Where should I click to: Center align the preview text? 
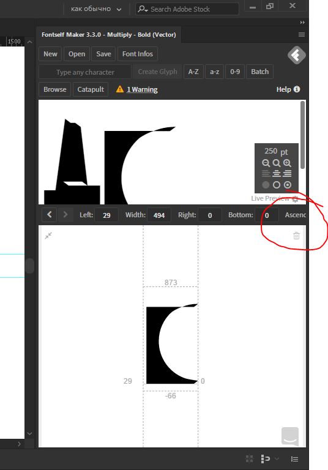tap(277, 174)
